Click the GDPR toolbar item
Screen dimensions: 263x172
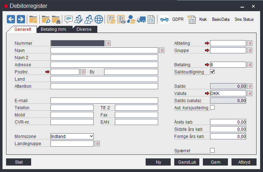click(178, 19)
